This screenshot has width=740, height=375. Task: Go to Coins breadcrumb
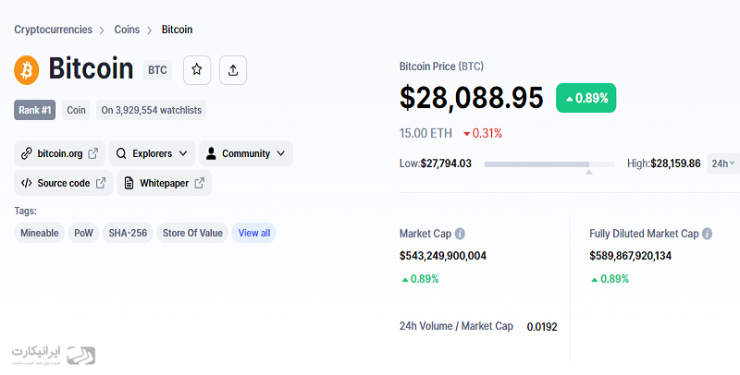(127, 30)
